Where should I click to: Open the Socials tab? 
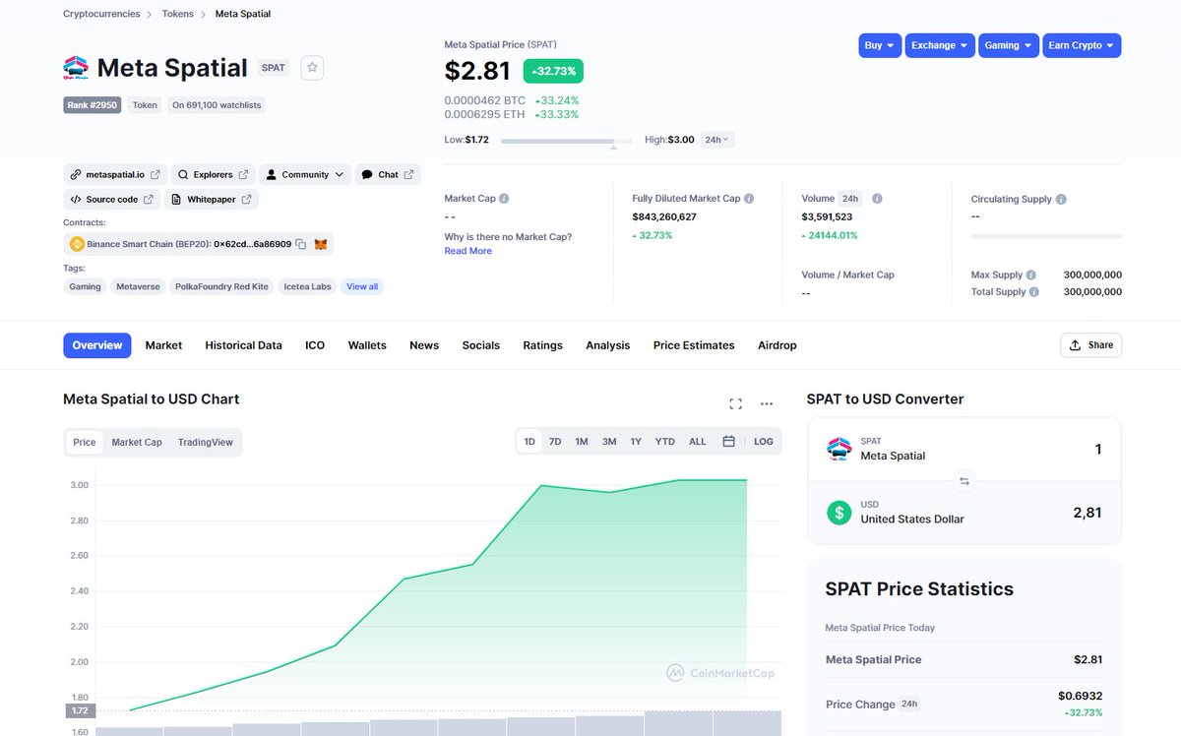click(481, 345)
